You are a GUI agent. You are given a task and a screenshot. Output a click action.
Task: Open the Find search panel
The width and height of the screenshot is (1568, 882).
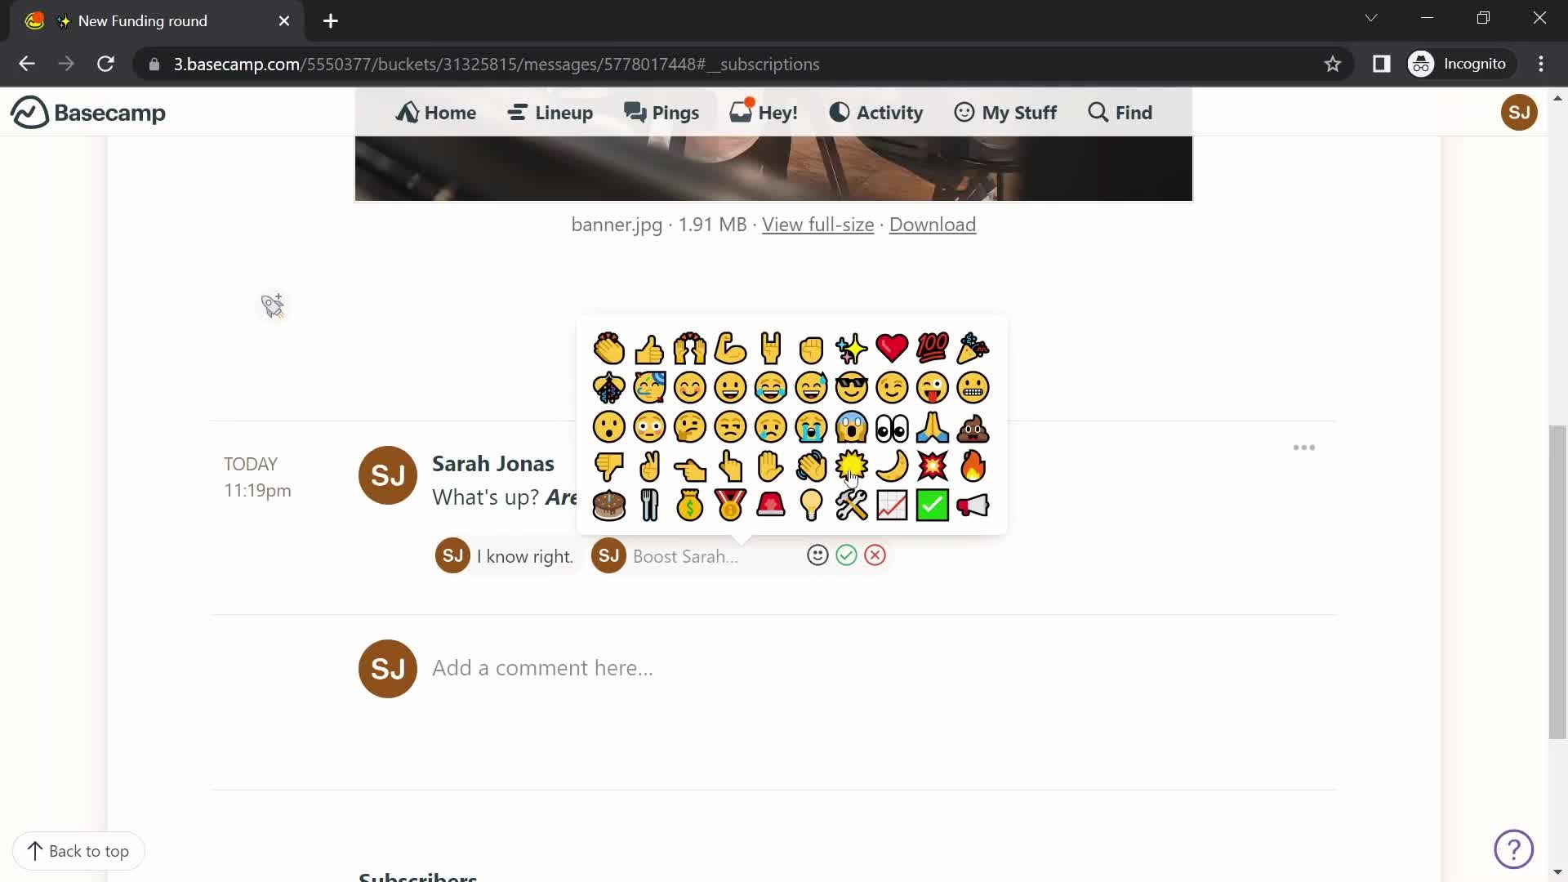point(1119,112)
